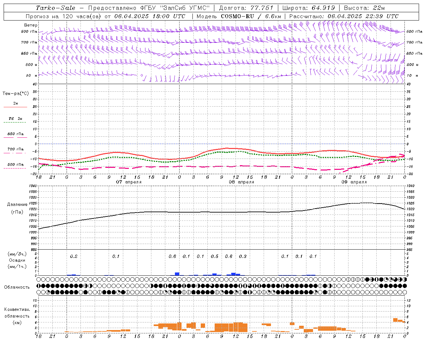The height and width of the screenshot is (339, 424).
Task: Select "700 гПа" in the temperature legend
Action: (x=15, y=149)
